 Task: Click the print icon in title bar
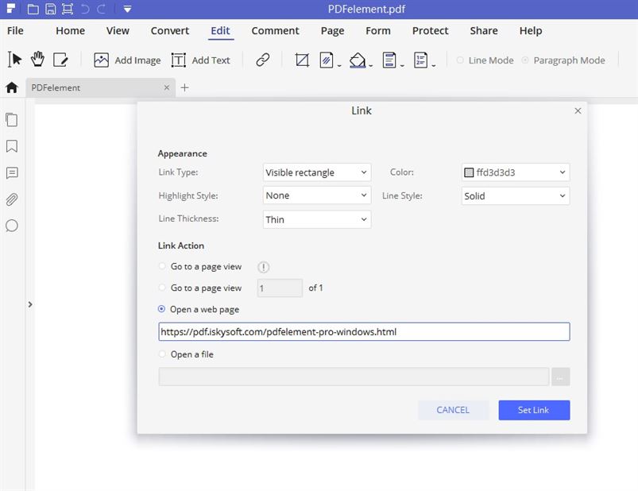(68, 9)
